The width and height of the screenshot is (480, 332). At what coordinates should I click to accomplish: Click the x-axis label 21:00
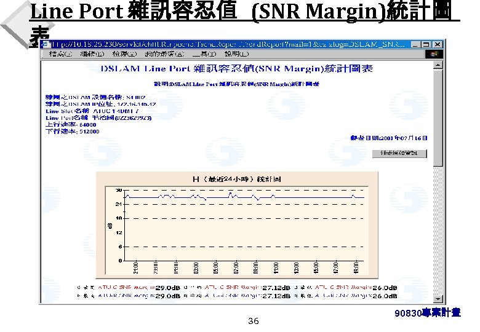[x=136, y=268]
